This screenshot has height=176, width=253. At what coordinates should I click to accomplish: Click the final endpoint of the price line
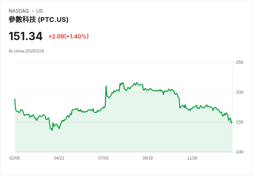tap(232, 122)
